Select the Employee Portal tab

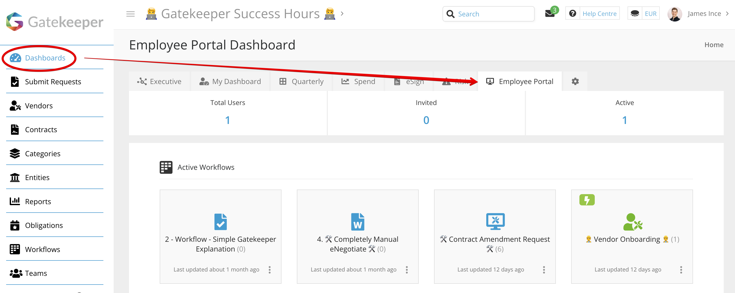pos(520,82)
